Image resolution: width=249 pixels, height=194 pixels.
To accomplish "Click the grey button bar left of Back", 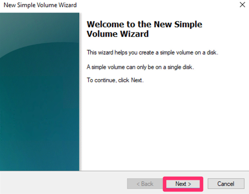I will pyautogui.click(x=64, y=183).
